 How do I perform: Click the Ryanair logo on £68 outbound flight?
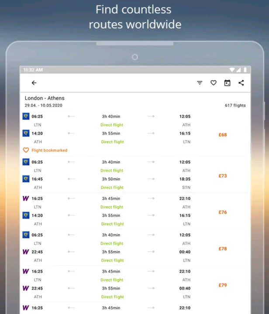(26, 116)
